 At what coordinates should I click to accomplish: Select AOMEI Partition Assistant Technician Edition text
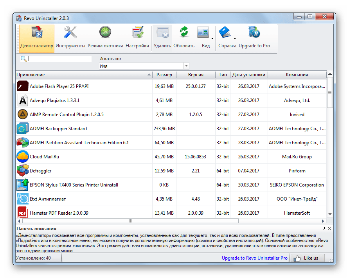(x=79, y=143)
